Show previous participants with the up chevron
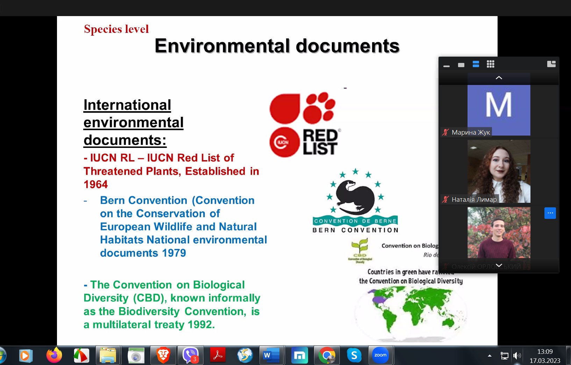 [499, 78]
